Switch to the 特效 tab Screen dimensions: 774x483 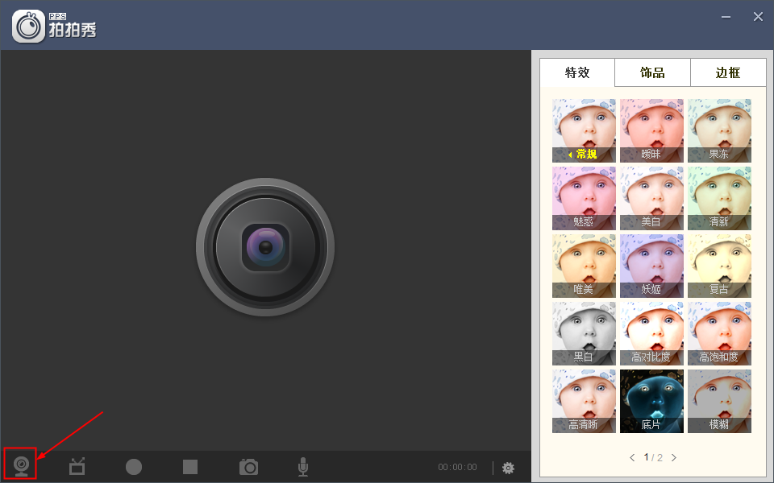tap(577, 72)
